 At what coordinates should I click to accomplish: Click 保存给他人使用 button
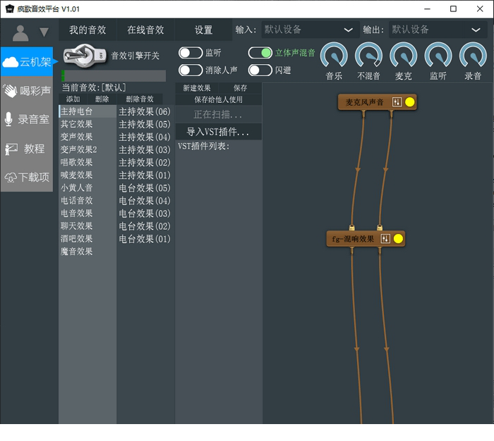click(218, 100)
